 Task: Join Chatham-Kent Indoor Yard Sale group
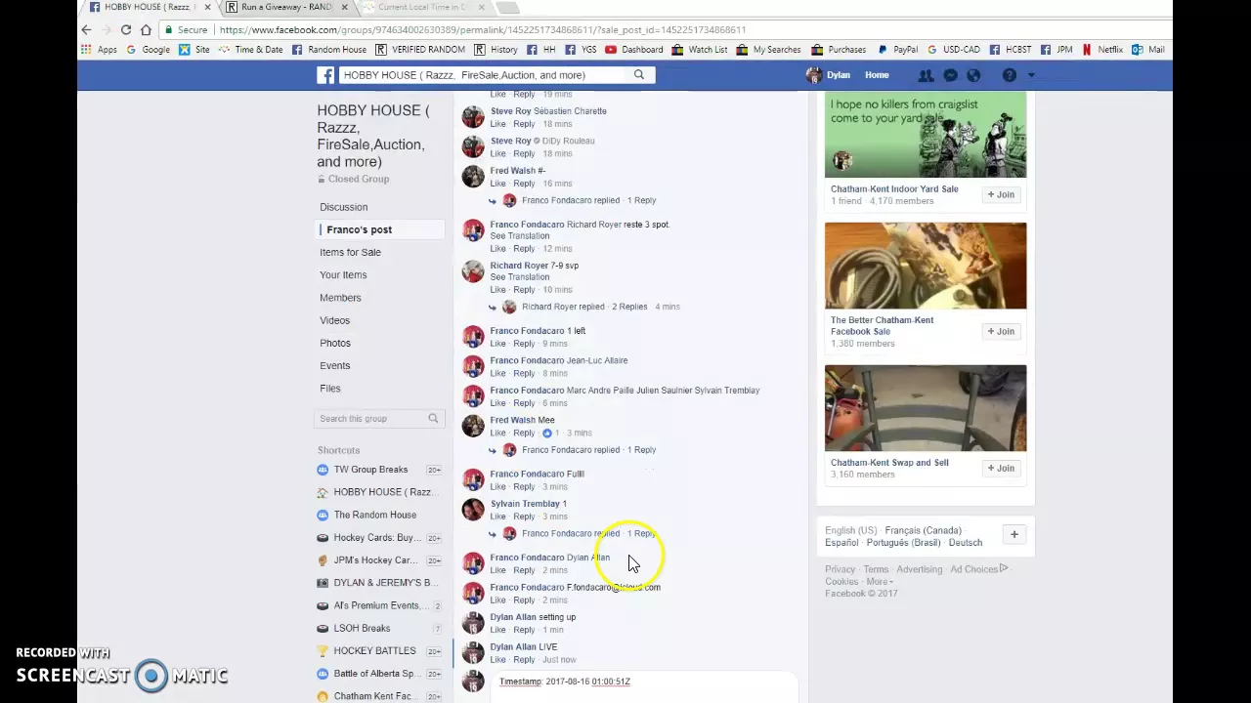point(1001,194)
